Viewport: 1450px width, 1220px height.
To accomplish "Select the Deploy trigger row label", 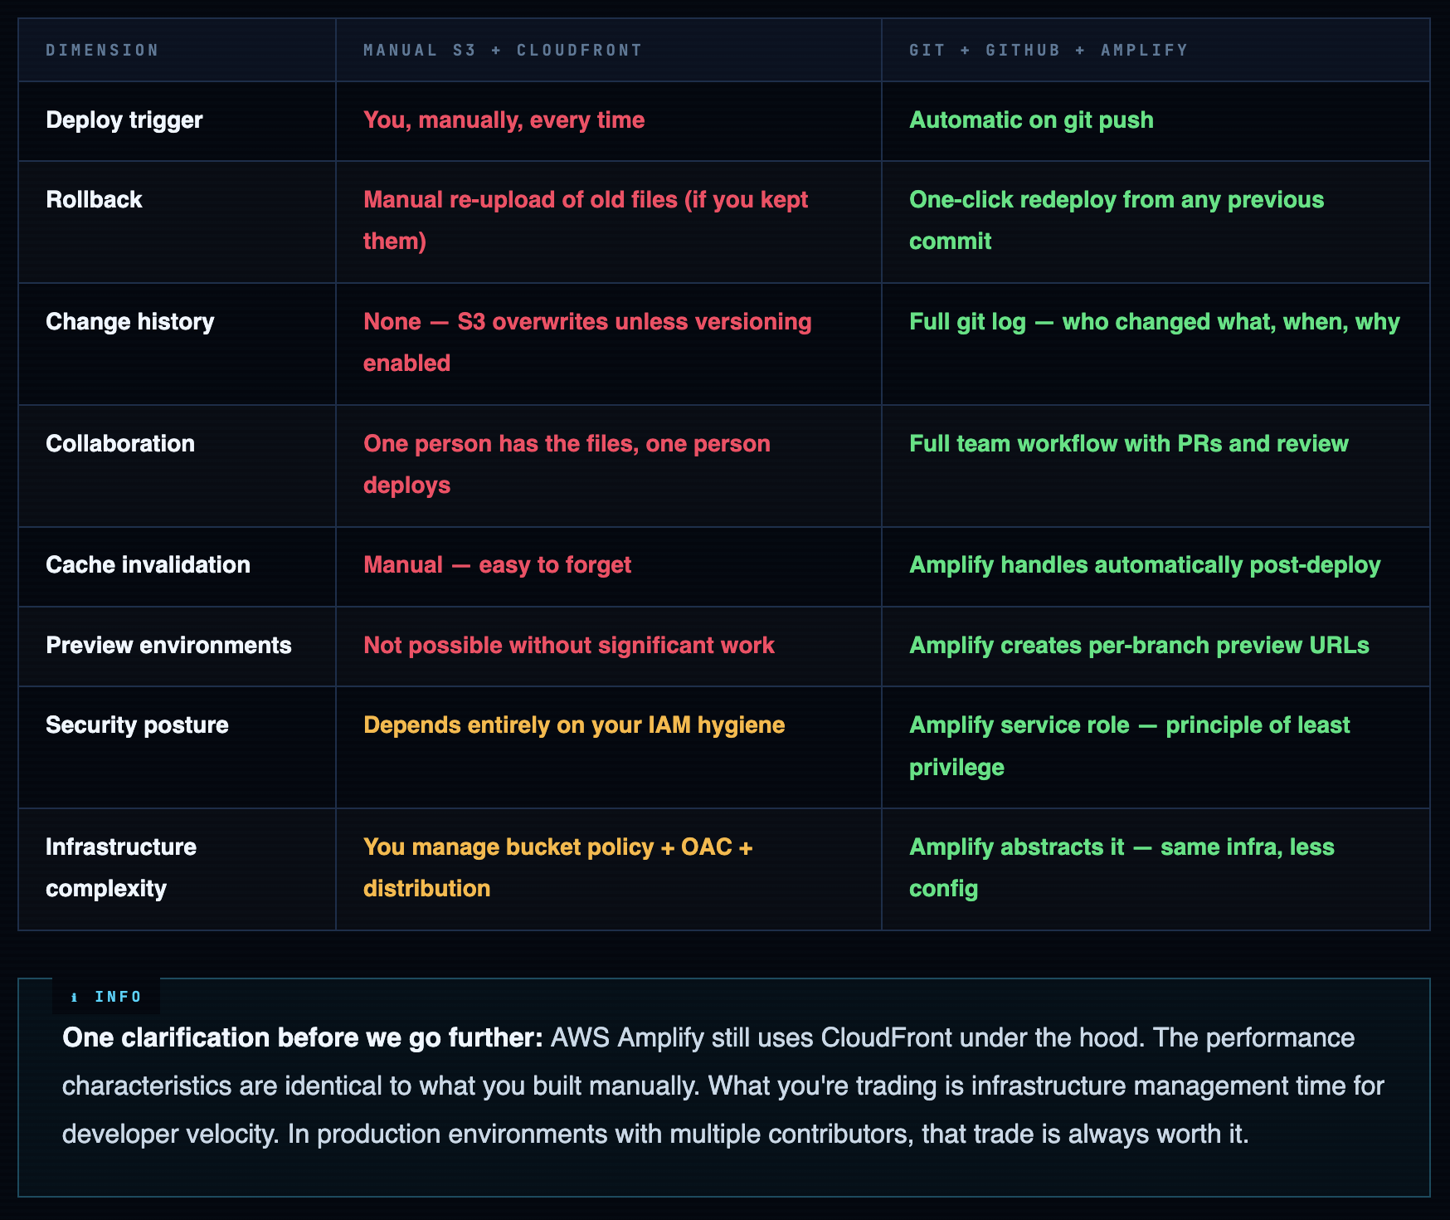I will (124, 120).
